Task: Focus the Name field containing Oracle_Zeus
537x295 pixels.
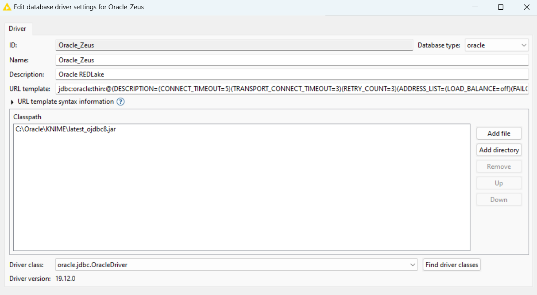Action: pos(292,60)
